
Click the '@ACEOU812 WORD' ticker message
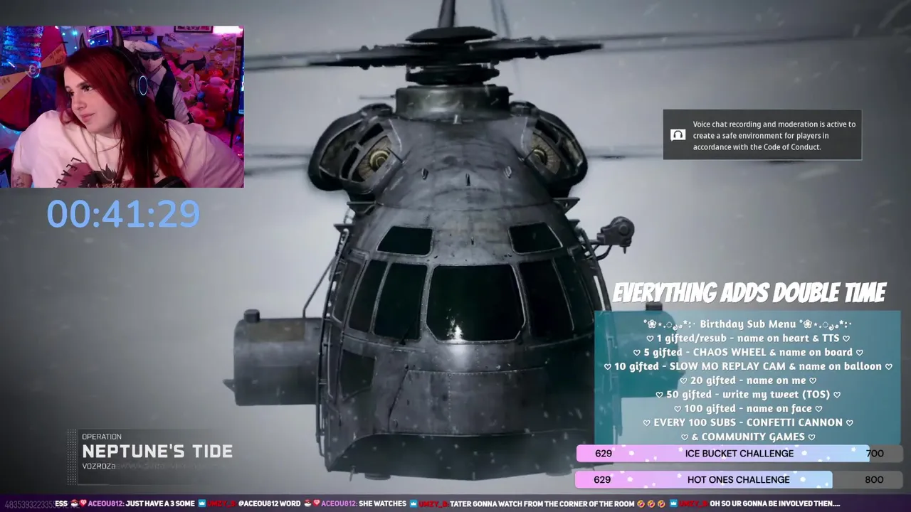tap(269, 503)
